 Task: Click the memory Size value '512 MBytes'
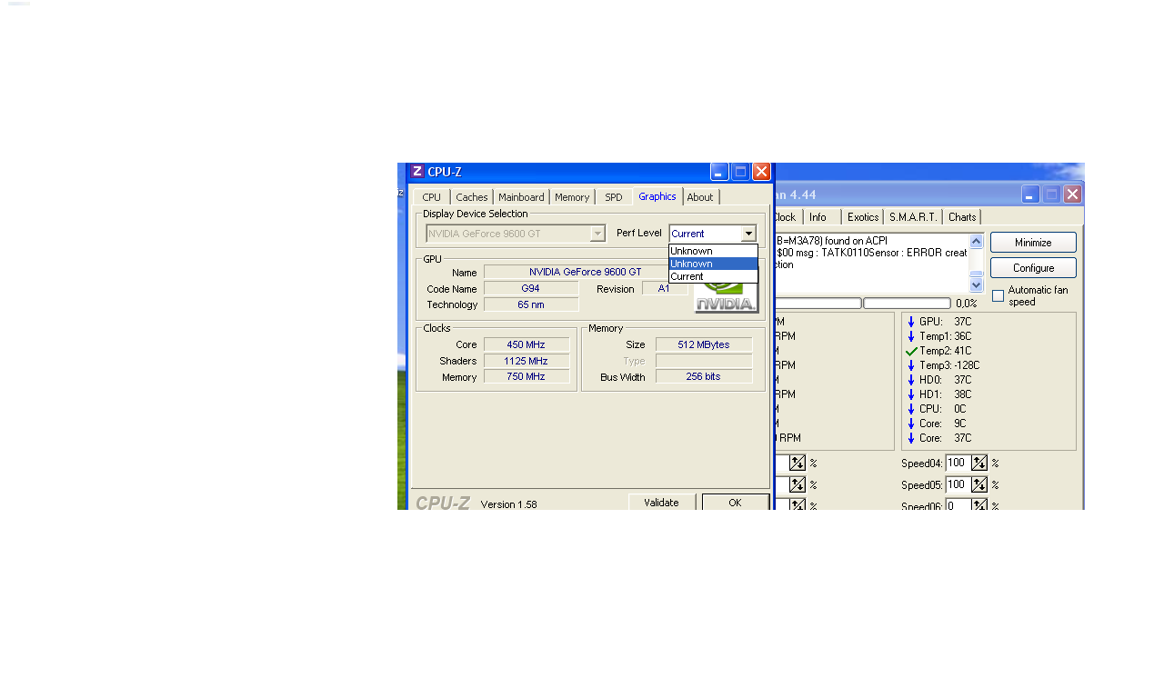click(x=704, y=344)
